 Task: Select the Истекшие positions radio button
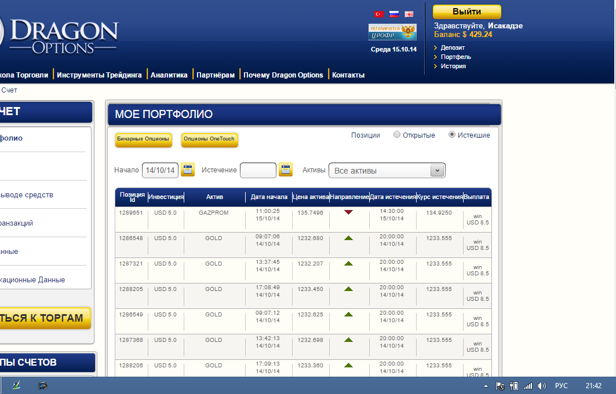coord(452,134)
